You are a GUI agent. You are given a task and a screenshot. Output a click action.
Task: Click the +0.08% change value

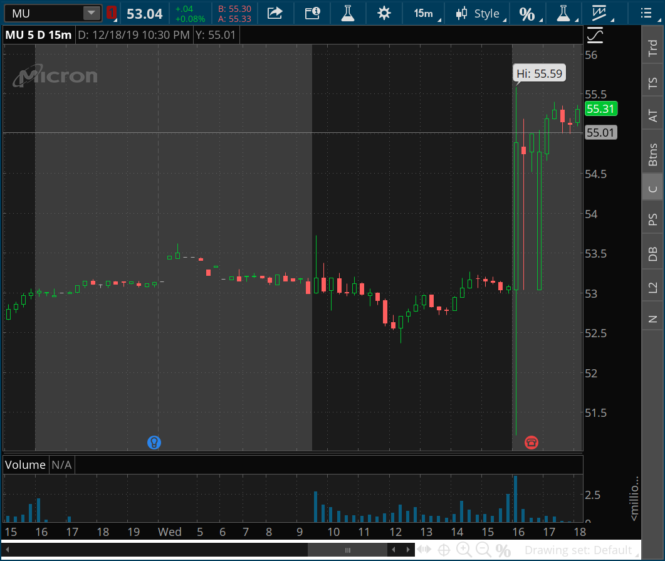[190, 19]
